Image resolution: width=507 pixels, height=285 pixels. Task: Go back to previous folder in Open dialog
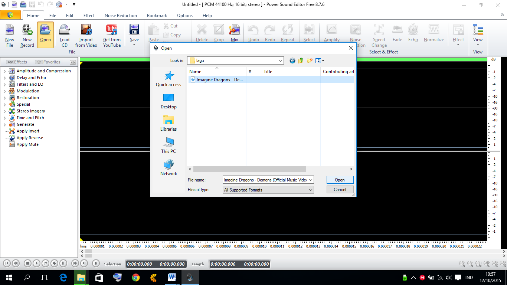tap(292, 60)
